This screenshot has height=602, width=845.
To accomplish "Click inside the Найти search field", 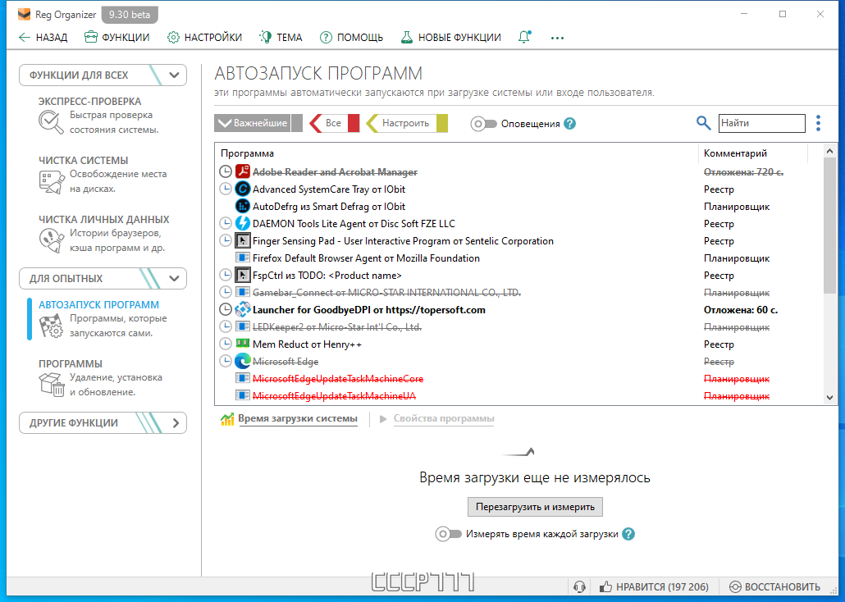I will pos(761,123).
